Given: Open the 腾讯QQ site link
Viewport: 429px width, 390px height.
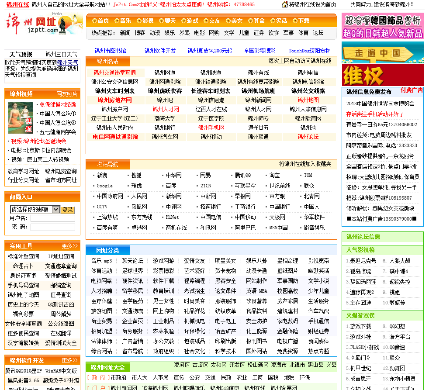Looking at the screenshot, I should [x=243, y=175].
